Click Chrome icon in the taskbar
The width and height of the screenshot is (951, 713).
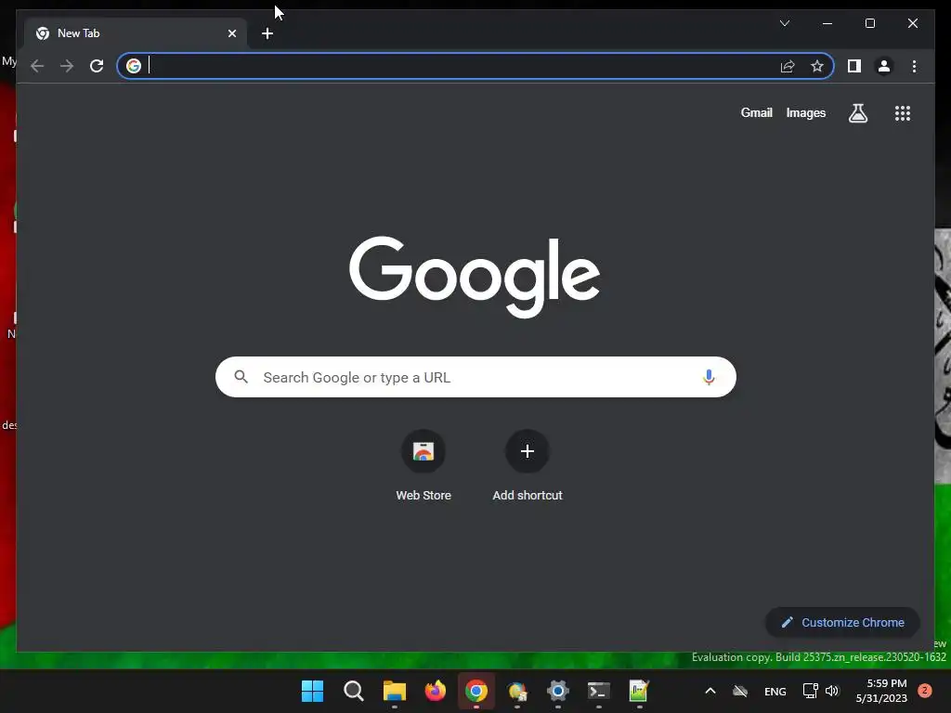476,691
